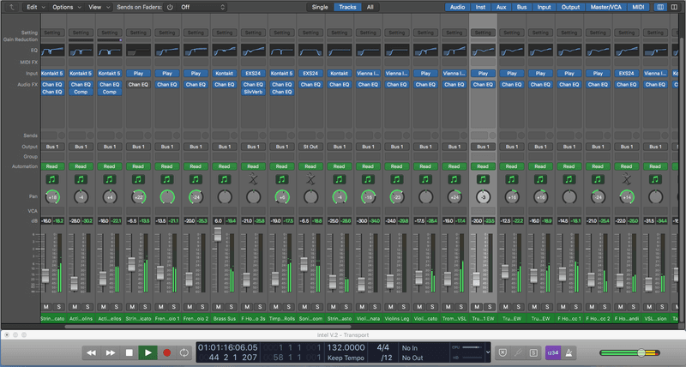The height and width of the screenshot is (367, 686).
Task: Open the Options menu in the mixer
Action: tap(67, 7)
